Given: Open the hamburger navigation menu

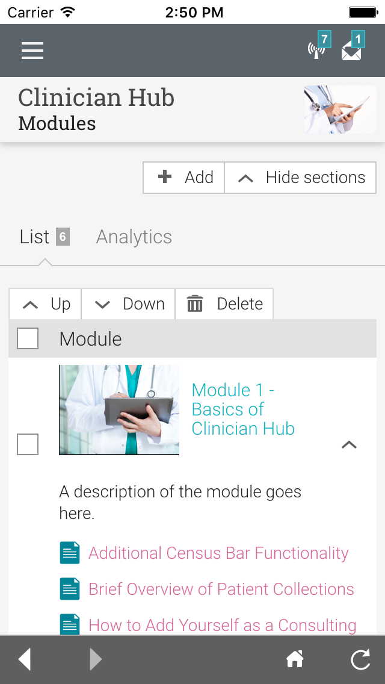Looking at the screenshot, I should coord(32,51).
